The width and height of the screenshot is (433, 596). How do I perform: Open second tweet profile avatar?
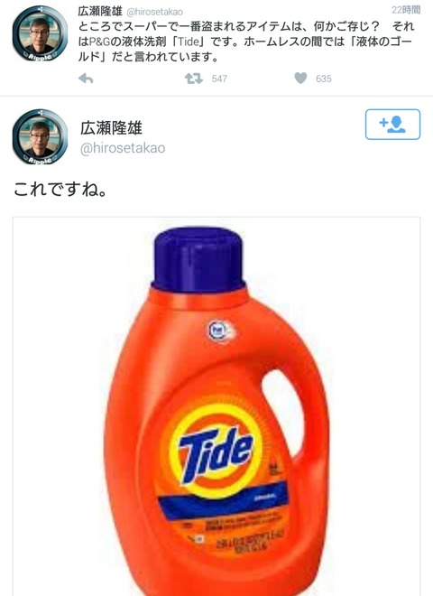click(41, 137)
